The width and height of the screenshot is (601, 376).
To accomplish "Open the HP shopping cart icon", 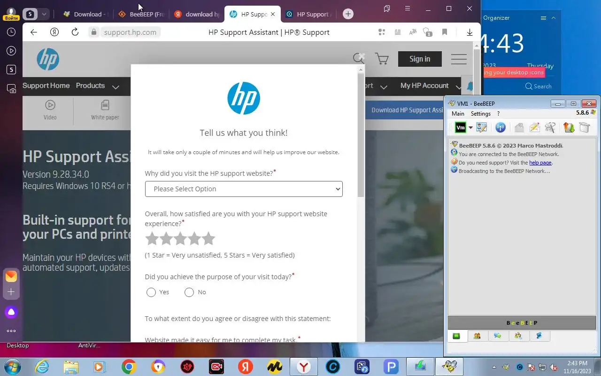I will coord(382,59).
